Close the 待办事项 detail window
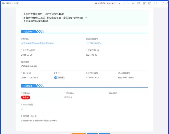This screenshot has width=169, height=134. coord(166,3)
